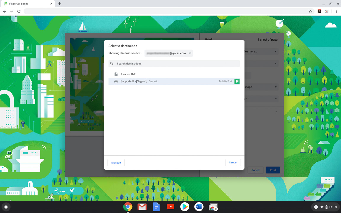The width and height of the screenshot is (341, 213).
Task: Open Chrome three-dot menu
Action: (337, 11)
